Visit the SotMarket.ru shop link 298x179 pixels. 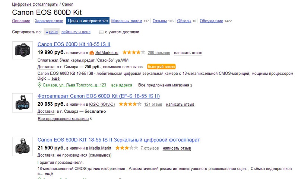107,52
